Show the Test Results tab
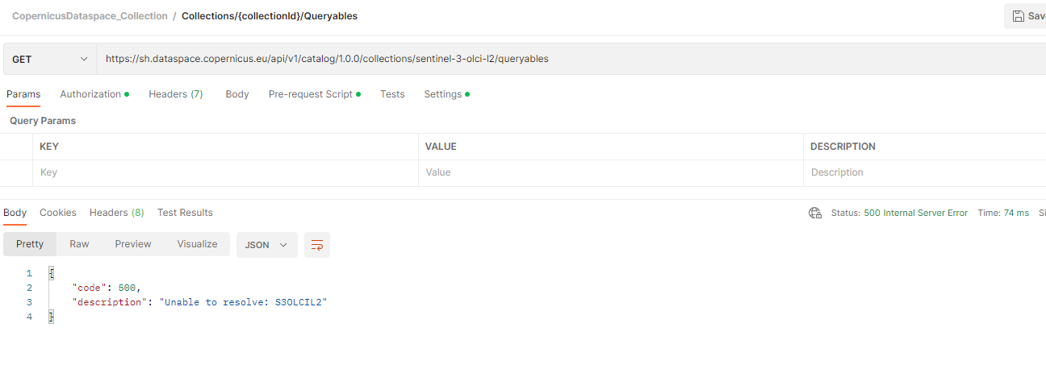Screen dimensions: 1046x369 coord(185,213)
